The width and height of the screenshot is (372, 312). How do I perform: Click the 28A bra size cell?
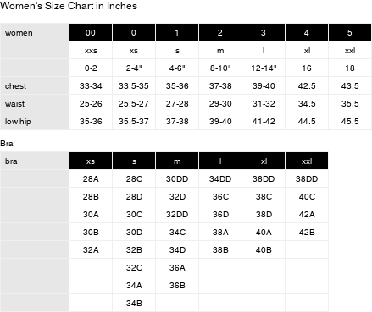pos(91,179)
